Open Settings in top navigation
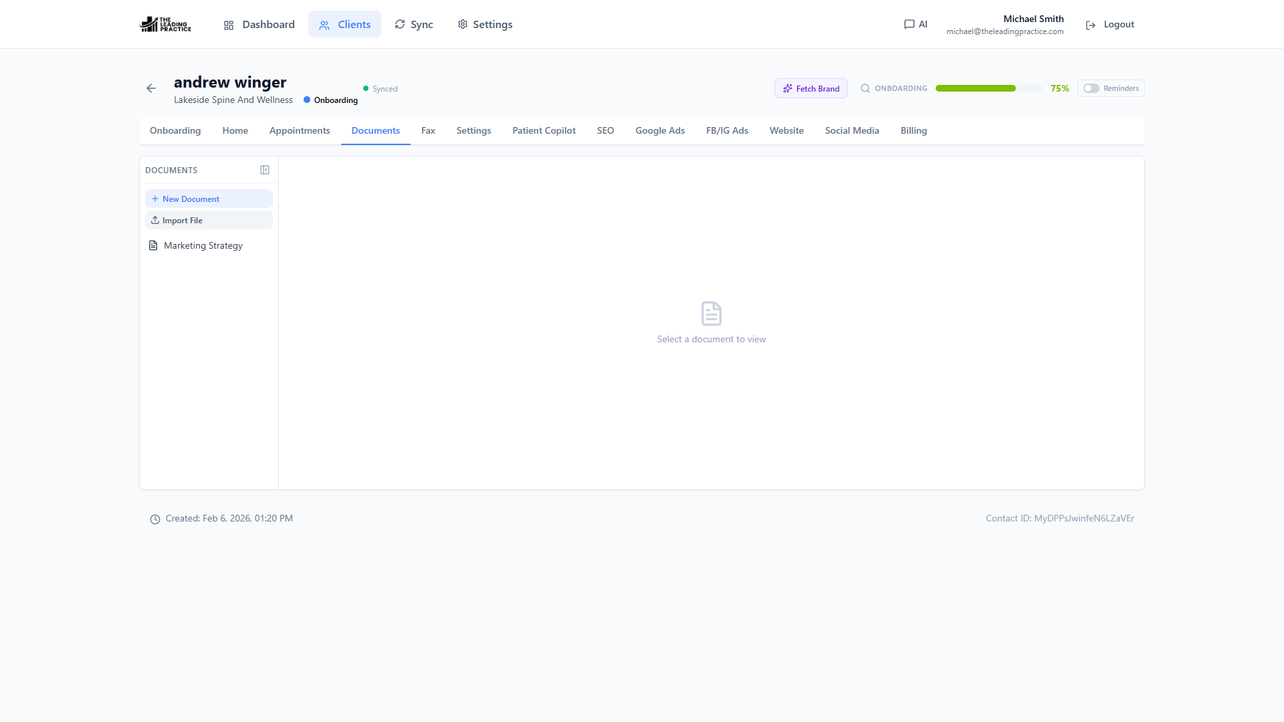This screenshot has width=1284, height=722. pyautogui.click(x=485, y=24)
